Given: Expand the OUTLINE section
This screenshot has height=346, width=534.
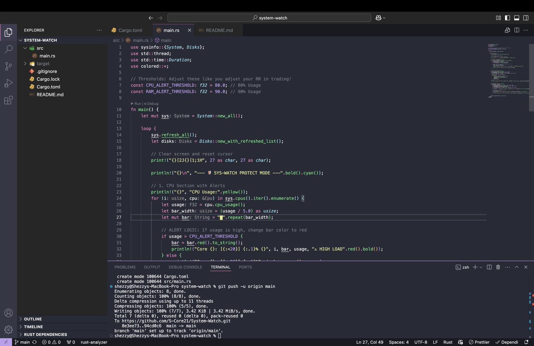Looking at the screenshot, I should pos(62,319).
